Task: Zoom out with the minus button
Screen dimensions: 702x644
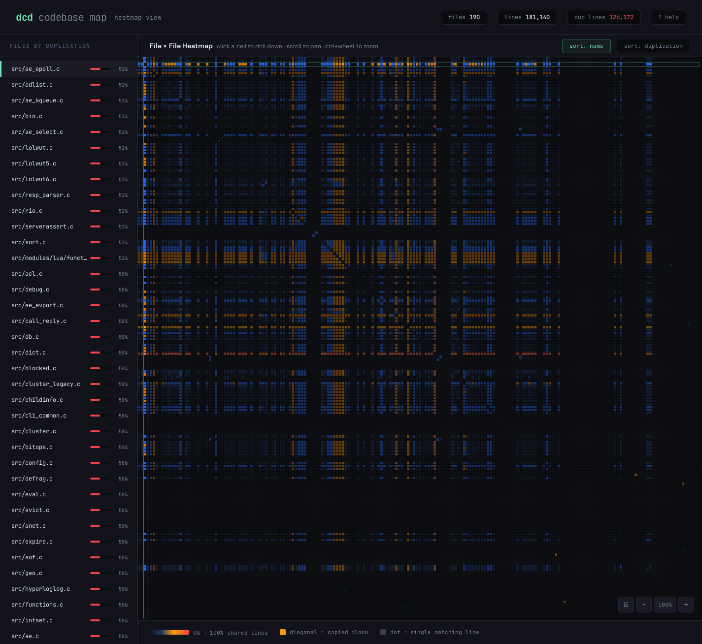Action: pyautogui.click(x=644, y=605)
